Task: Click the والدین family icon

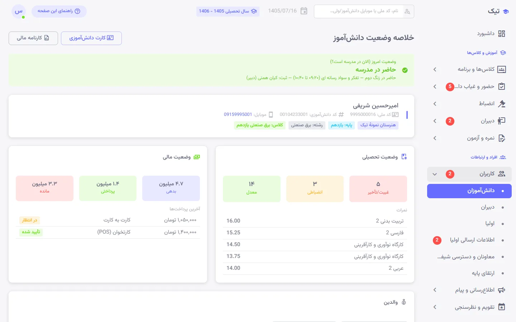Action: click(404, 302)
